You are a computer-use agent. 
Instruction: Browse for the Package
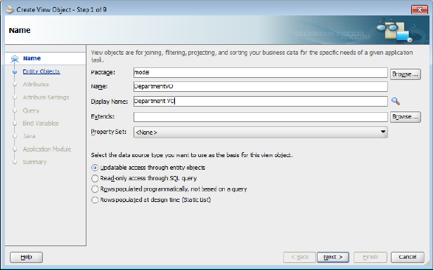pos(405,74)
